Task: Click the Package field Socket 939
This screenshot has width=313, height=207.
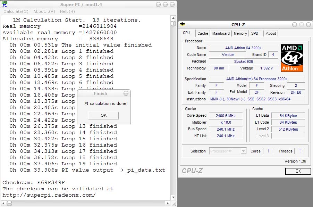Action: (x=243, y=61)
